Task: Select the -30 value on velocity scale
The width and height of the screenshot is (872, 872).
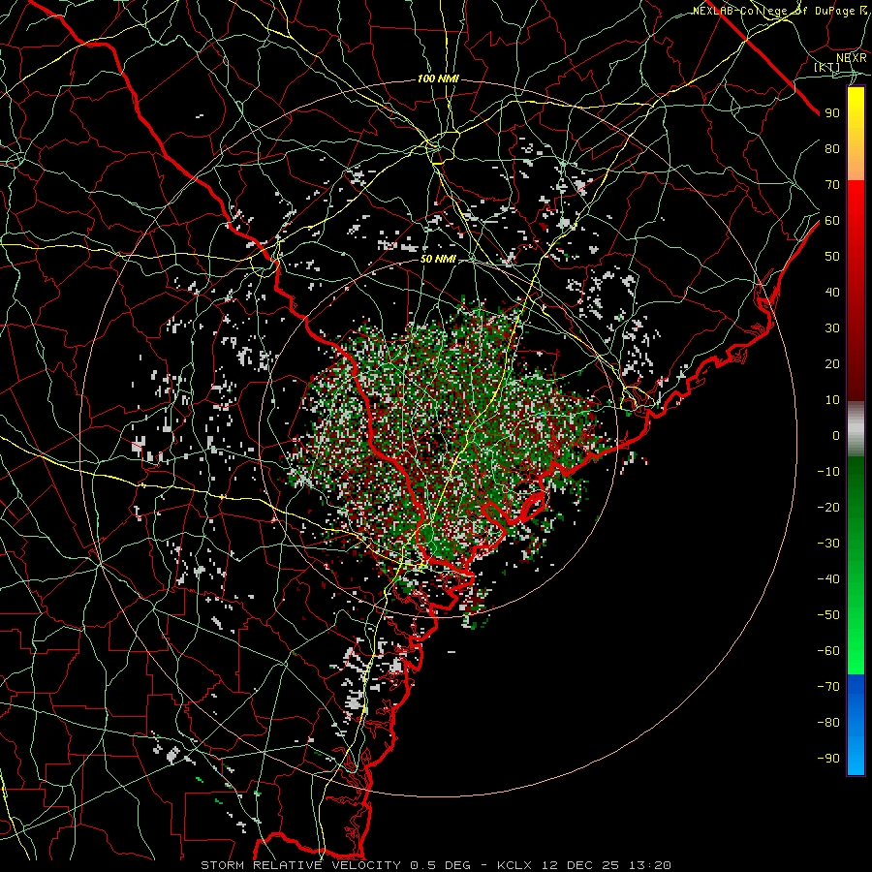Action: 828,544
